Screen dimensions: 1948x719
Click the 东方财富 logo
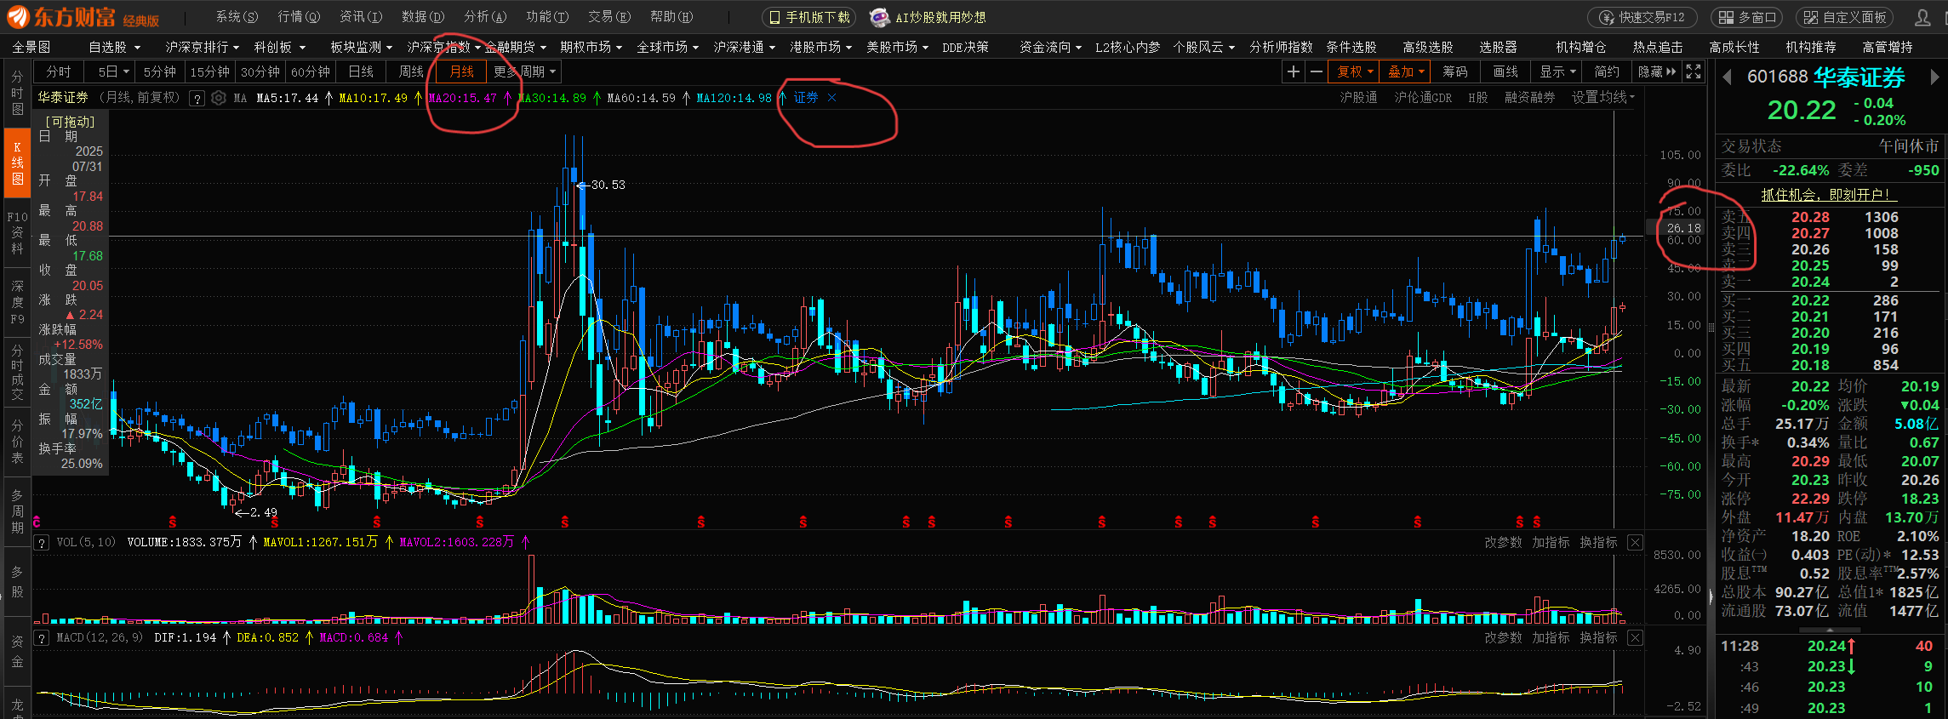[x=83, y=17]
